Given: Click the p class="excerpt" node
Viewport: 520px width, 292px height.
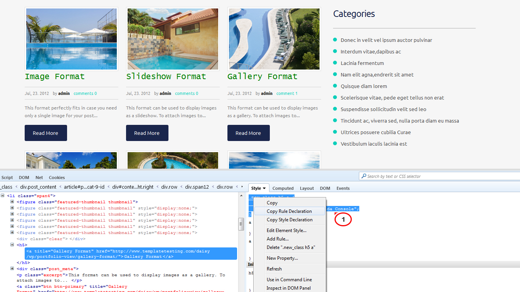Looking at the screenshot, I should point(121,278).
